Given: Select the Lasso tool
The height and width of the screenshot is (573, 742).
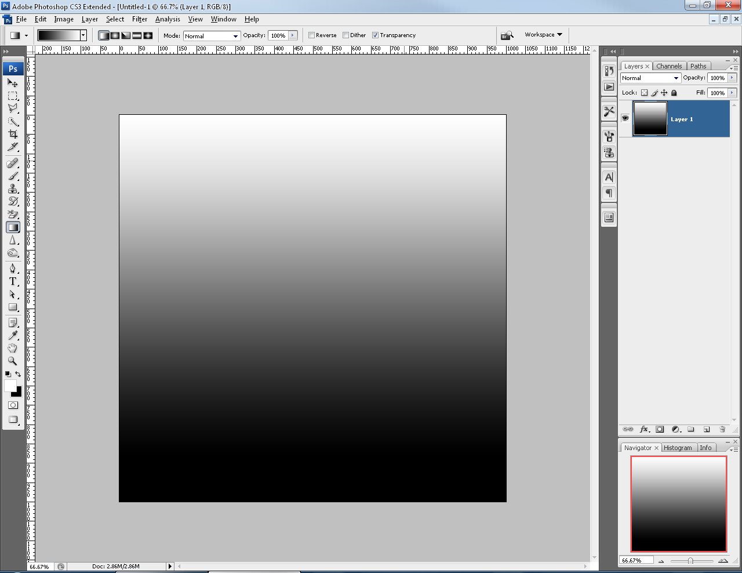Looking at the screenshot, I should 13,108.
